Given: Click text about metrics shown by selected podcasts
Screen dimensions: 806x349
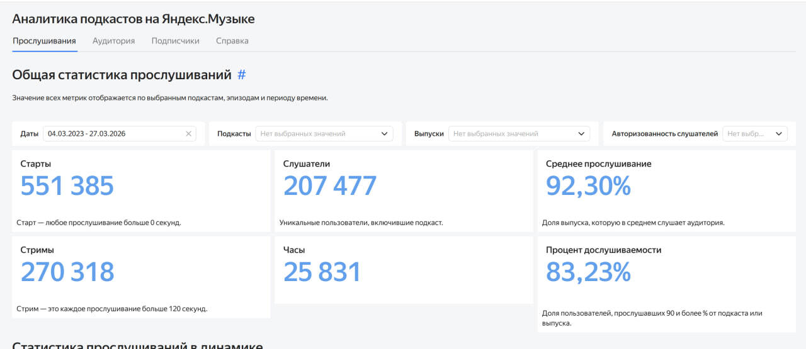Looking at the screenshot, I should 170,98.
